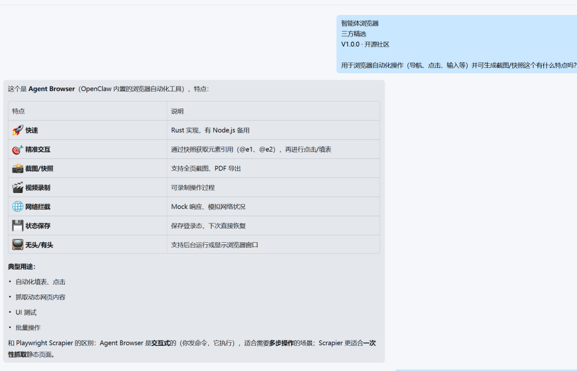Select the 精准交互 feature label
Image resolution: width=577 pixels, height=371 pixels.
point(38,150)
